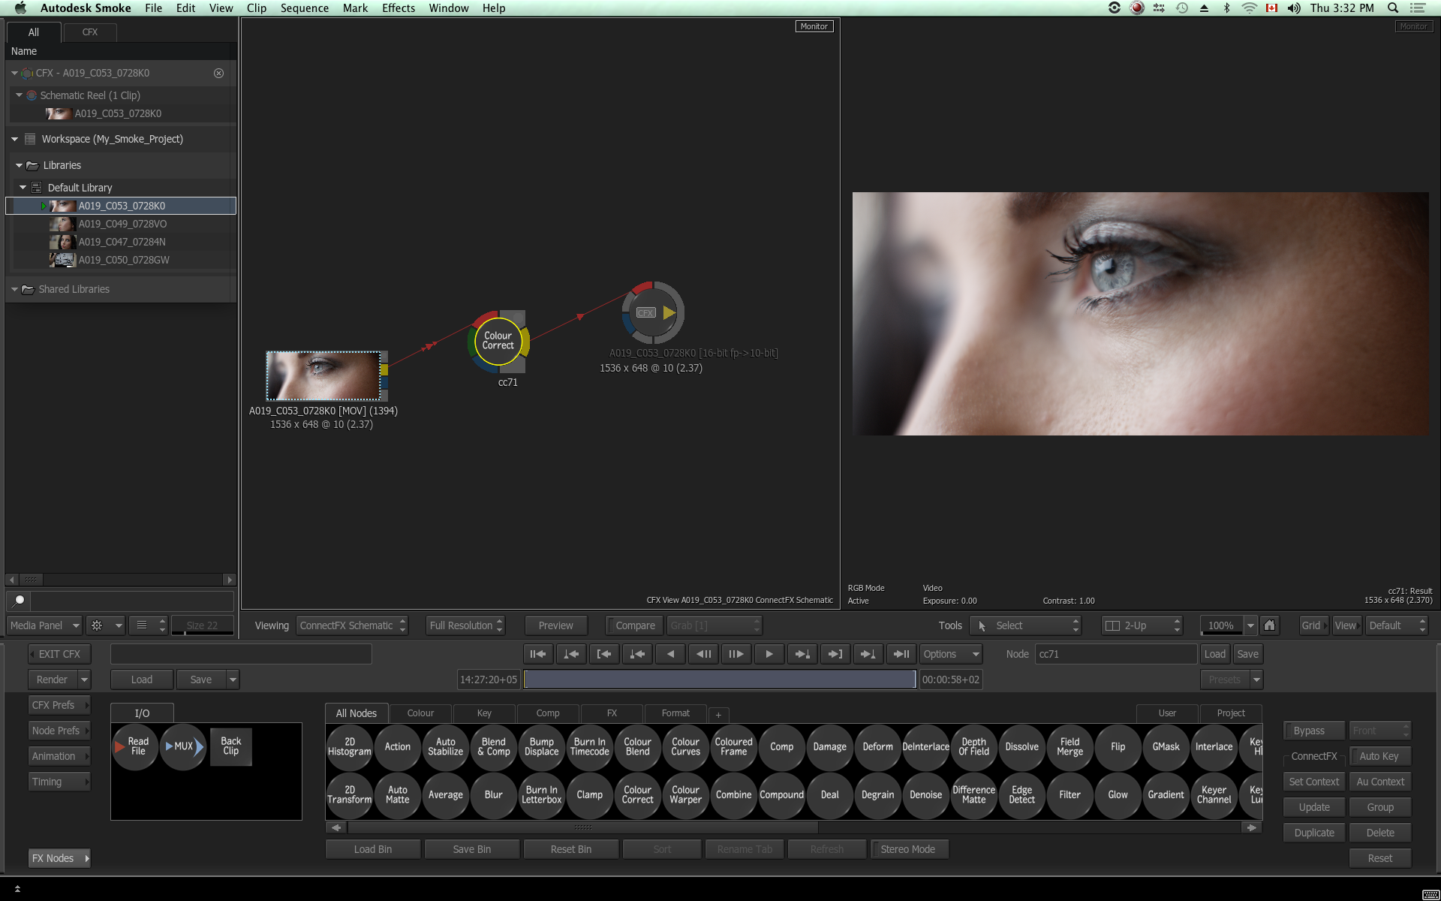This screenshot has height=901, width=1441.
Task: Click the home viewport reset icon
Action: pos(1269,625)
